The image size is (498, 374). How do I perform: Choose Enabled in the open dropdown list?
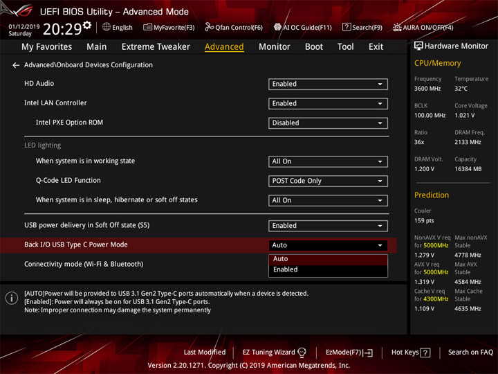[x=328, y=269]
